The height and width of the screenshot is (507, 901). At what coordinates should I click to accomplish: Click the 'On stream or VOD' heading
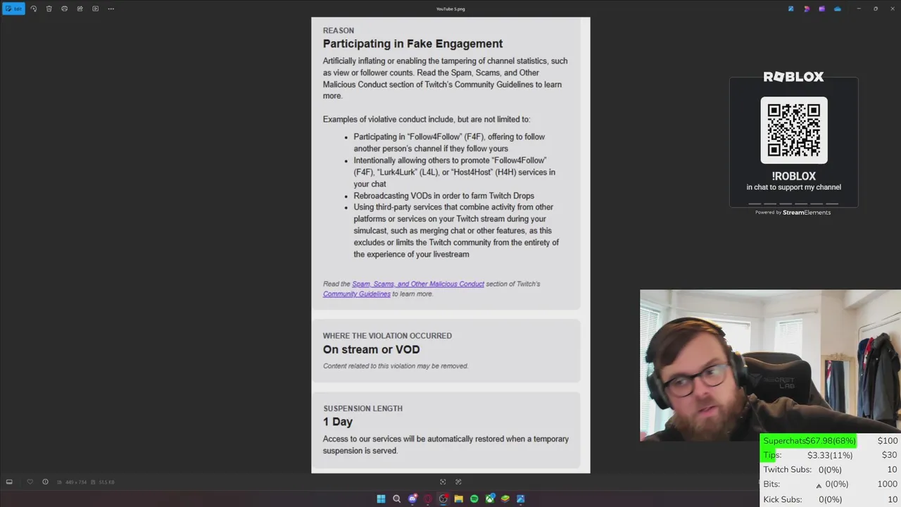point(371,349)
